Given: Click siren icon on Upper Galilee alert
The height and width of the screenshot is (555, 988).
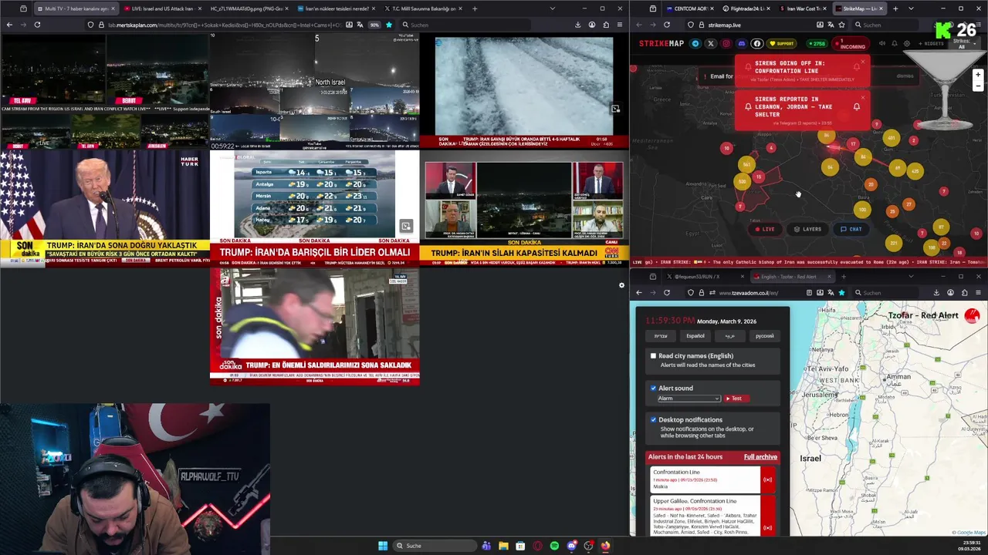Looking at the screenshot, I should coord(767,528).
